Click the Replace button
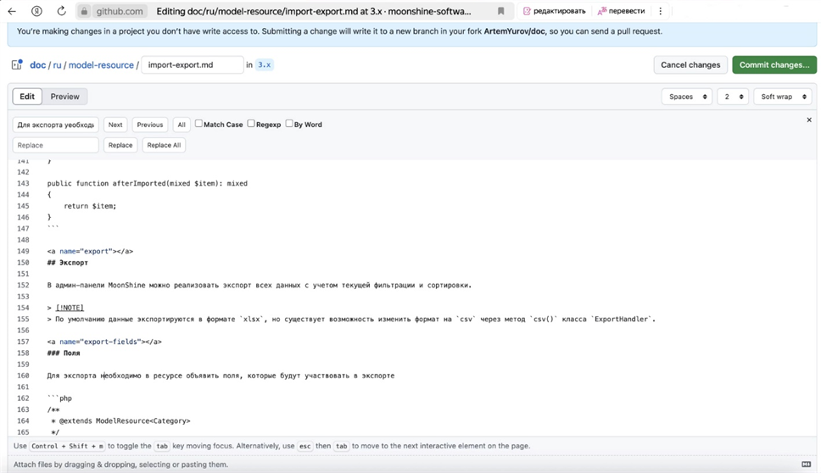The image size is (821, 473). point(120,145)
